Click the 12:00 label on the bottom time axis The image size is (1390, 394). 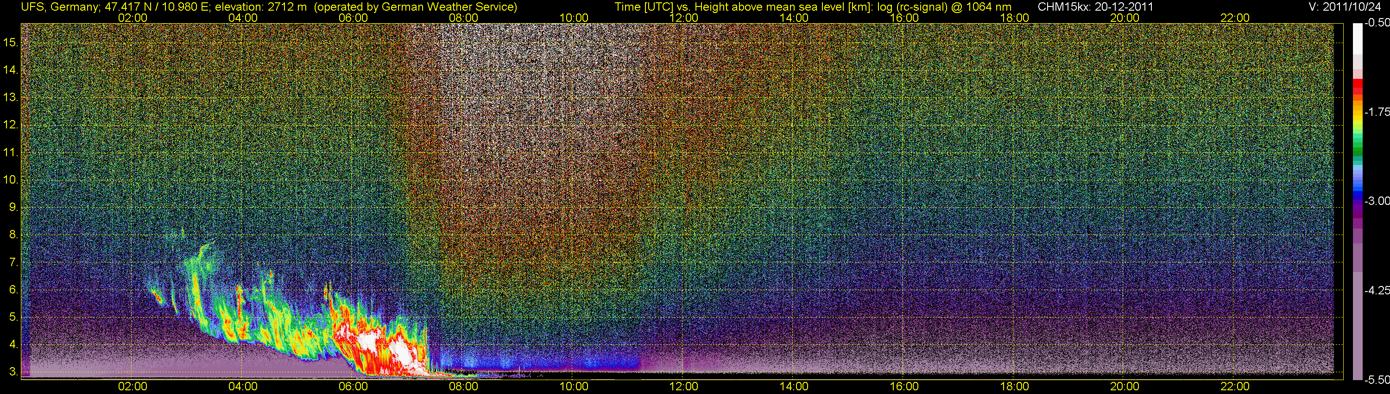coord(684,387)
